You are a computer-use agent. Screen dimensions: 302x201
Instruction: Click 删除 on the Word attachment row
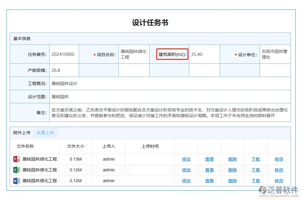pos(233,181)
